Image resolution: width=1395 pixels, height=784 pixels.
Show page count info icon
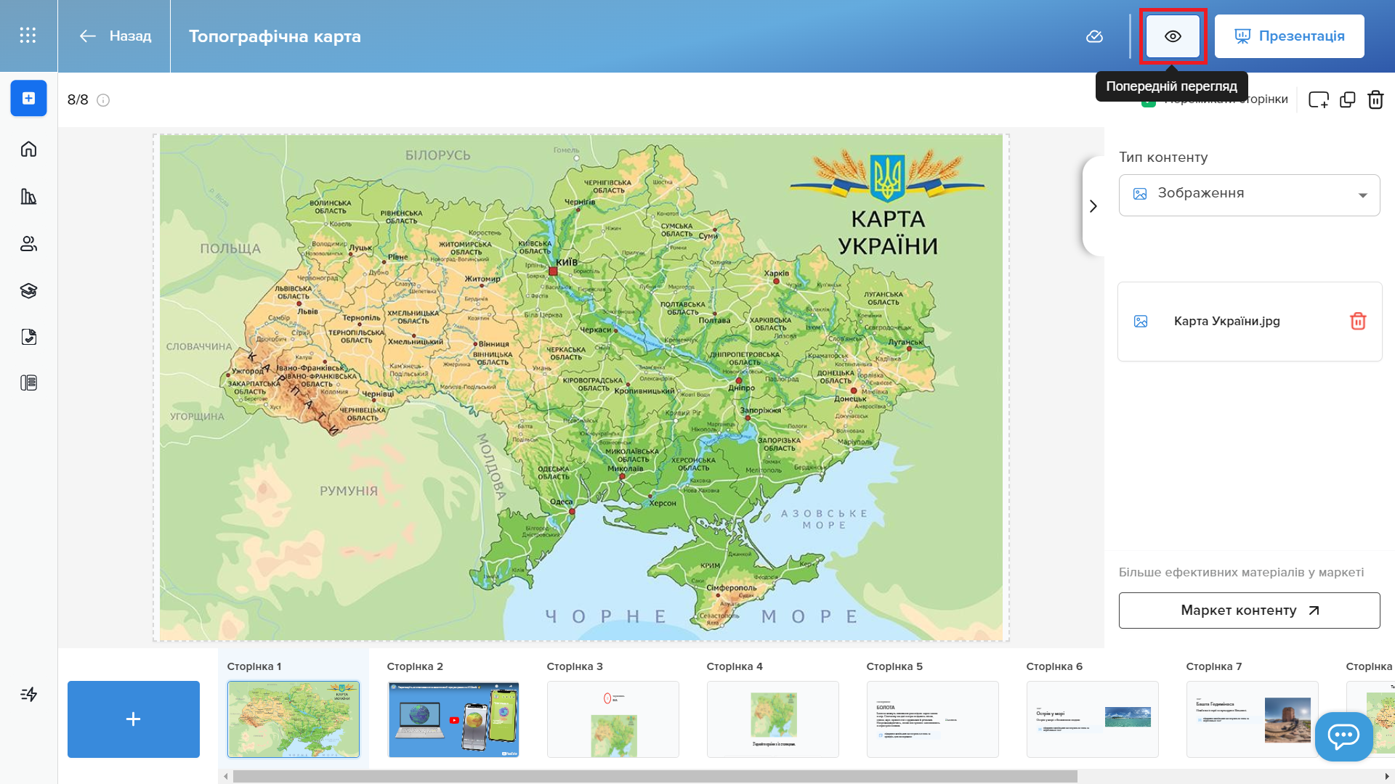[x=103, y=100]
